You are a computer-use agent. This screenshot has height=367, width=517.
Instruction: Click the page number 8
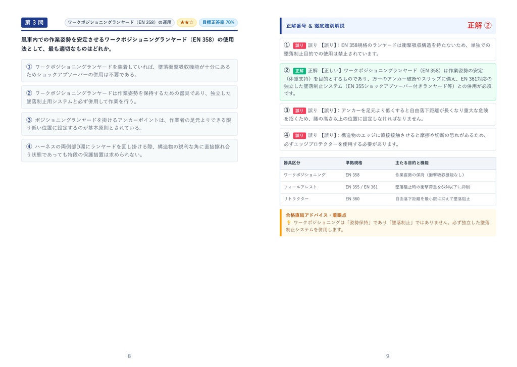tap(129, 356)
